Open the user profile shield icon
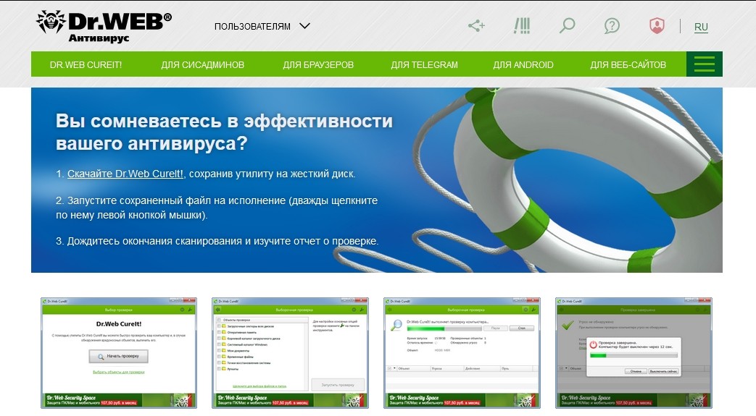Image resolution: width=756 pixels, height=416 pixels. 657,26
